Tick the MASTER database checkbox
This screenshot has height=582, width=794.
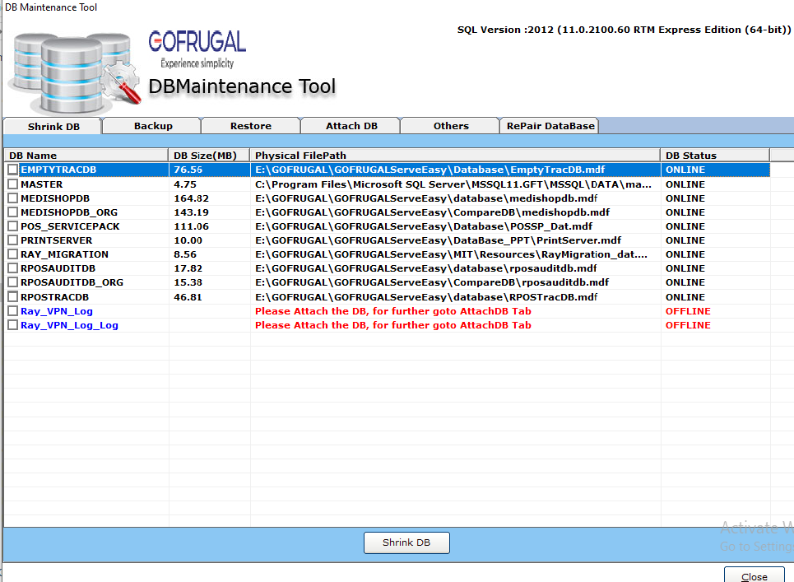tap(13, 184)
